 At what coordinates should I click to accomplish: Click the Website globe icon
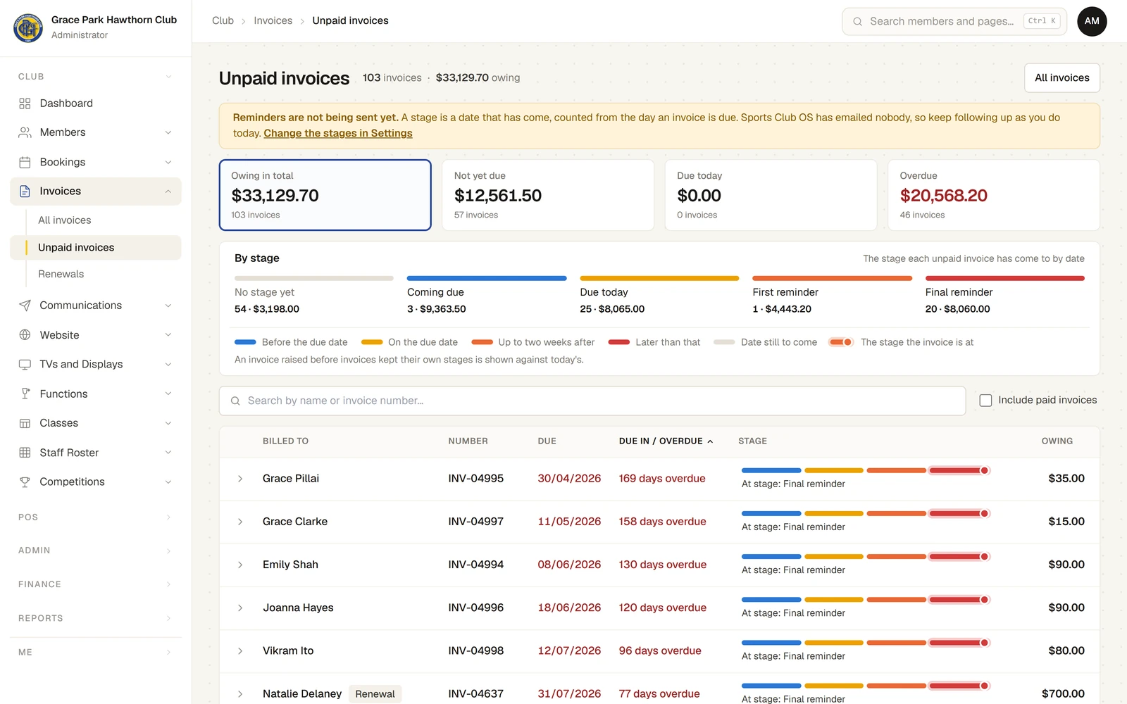click(25, 335)
